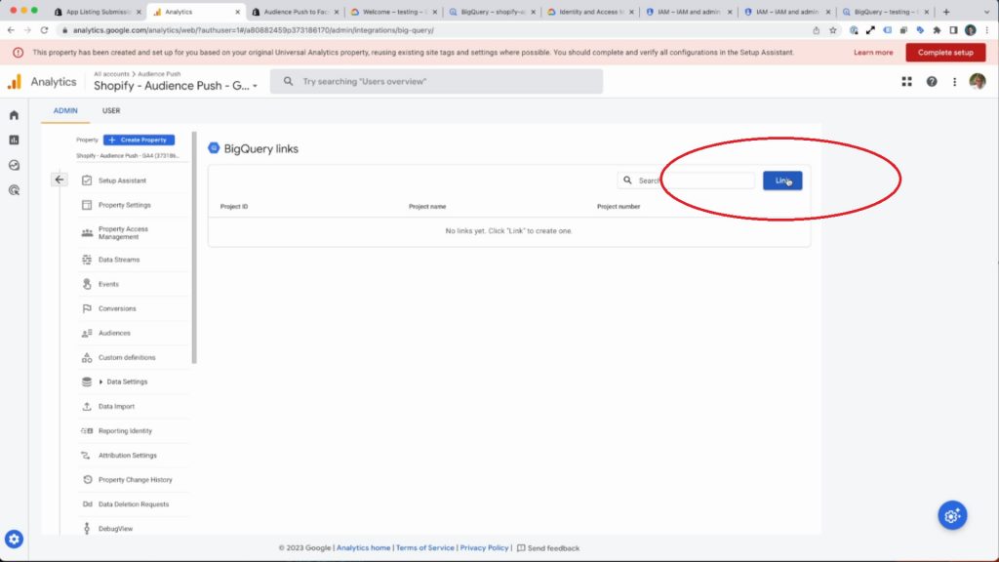Screen dimensions: 999x562
Task: Switch to the USER tab
Action: [x=111, y=111]
